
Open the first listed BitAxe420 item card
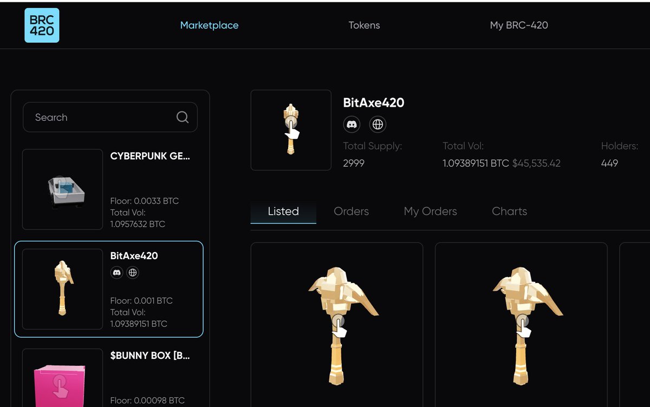click(337, 325)
